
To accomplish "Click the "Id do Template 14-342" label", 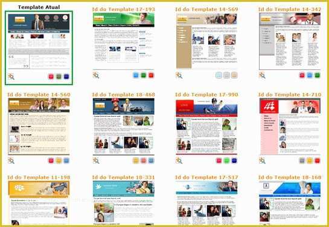I will [290, 10].
